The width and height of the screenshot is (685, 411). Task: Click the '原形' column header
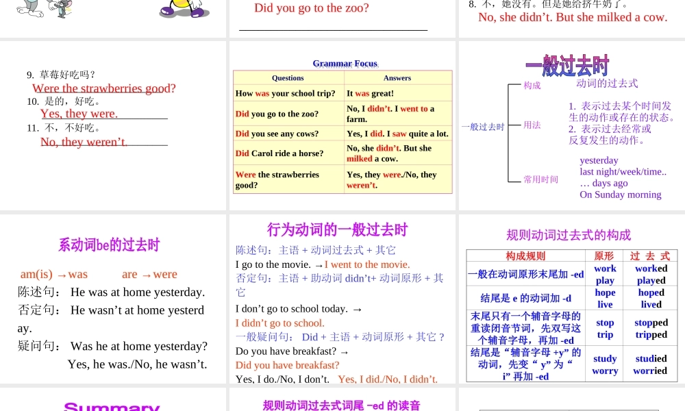click(x=604, y=256)
